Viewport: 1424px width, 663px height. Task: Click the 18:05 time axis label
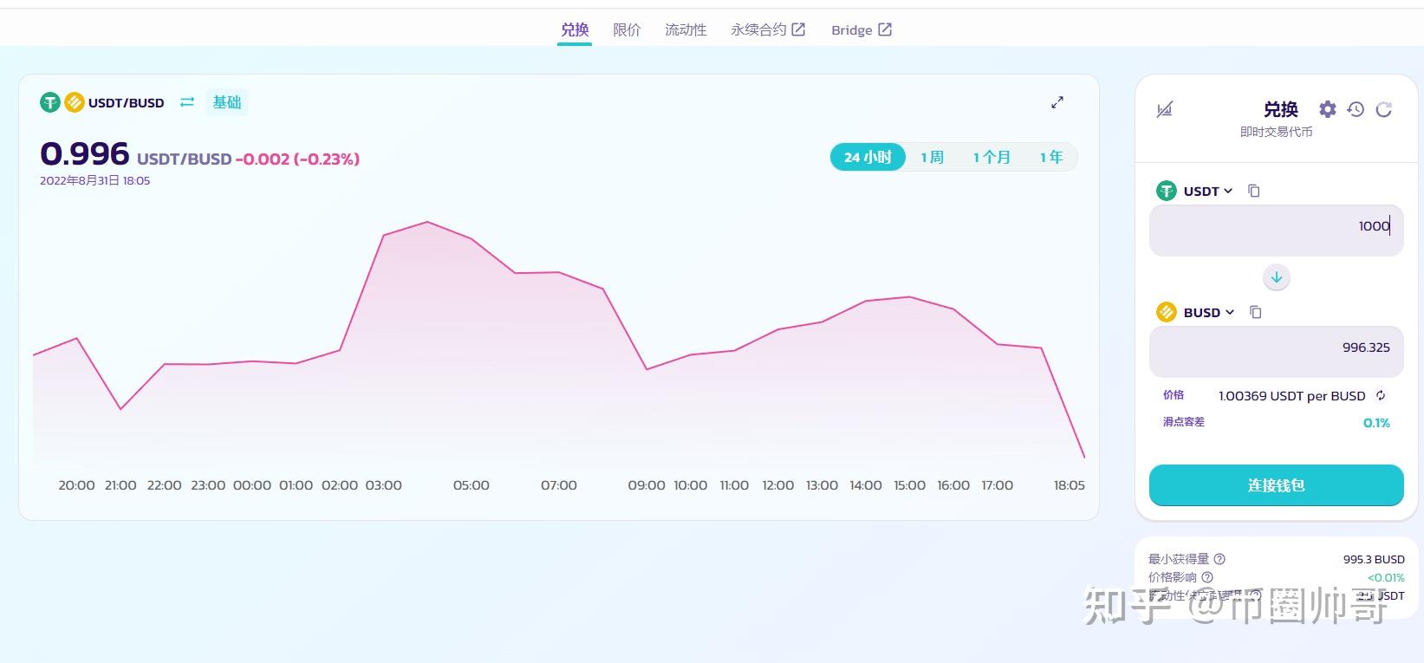coord(1069,485)
